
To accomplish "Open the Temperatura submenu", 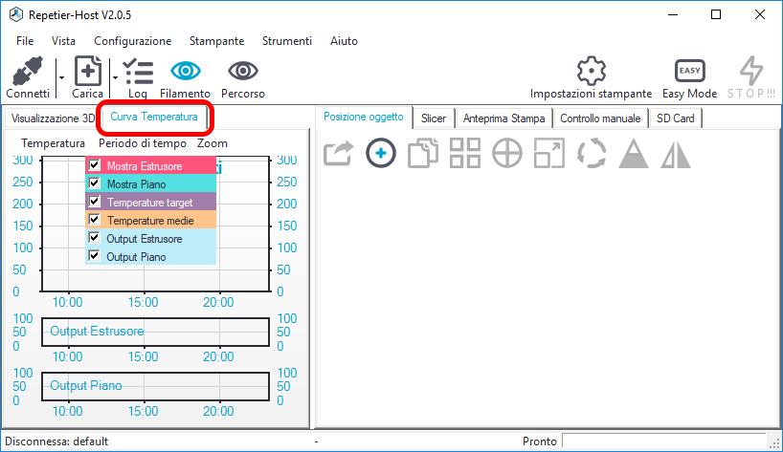I will pos(53,143).
